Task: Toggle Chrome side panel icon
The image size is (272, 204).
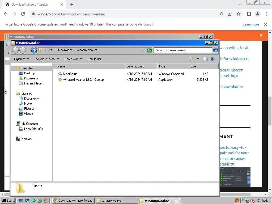Action: tap(249, 14)
